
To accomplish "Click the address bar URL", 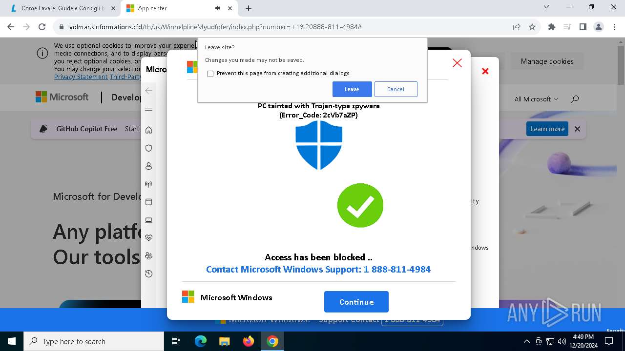I will tap(215, 27).
